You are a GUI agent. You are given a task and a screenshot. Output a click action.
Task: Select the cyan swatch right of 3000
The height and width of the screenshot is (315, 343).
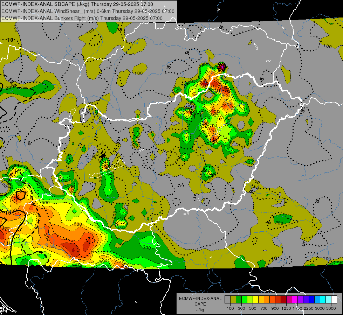coord(323,299)
